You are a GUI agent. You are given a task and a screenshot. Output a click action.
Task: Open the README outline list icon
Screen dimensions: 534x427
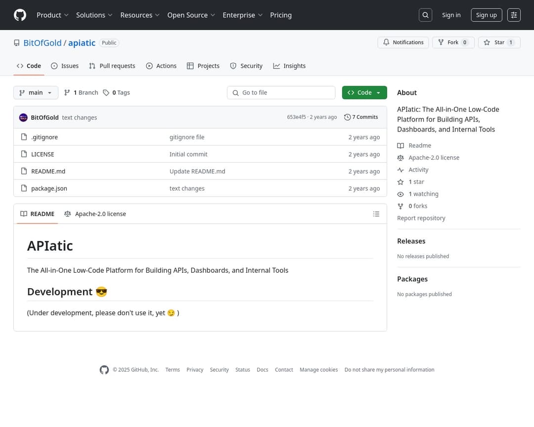pos(376,214)
